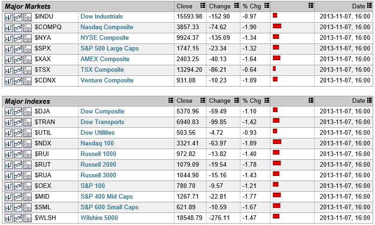
Task: Click the Major Markets Date column header
Action: [358, 6]
